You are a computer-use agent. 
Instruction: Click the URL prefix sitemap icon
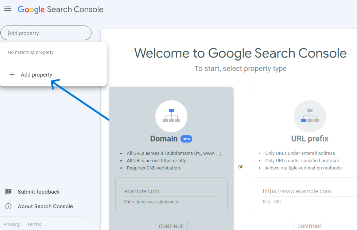310,116
